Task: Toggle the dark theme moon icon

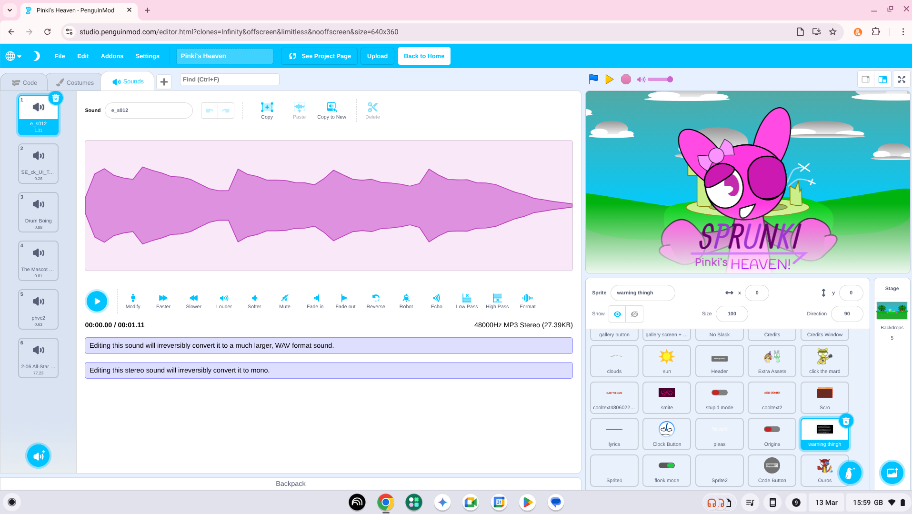Action: (36, 56)
